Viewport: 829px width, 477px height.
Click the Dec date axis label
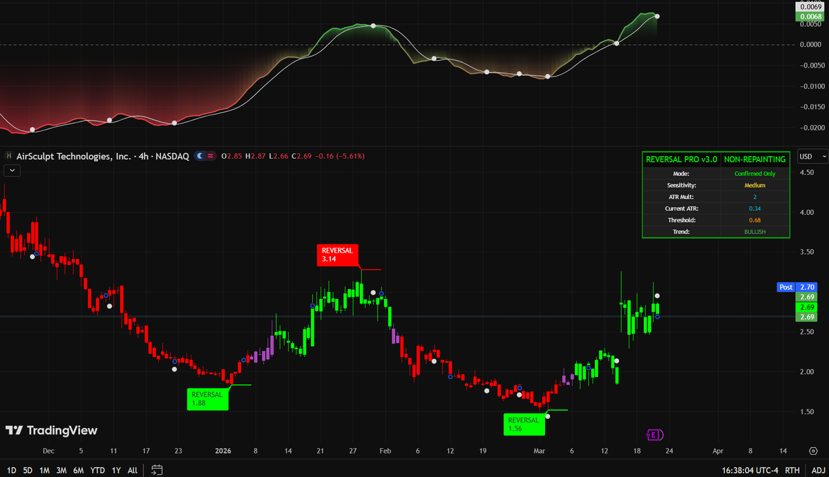click(48, 451)
